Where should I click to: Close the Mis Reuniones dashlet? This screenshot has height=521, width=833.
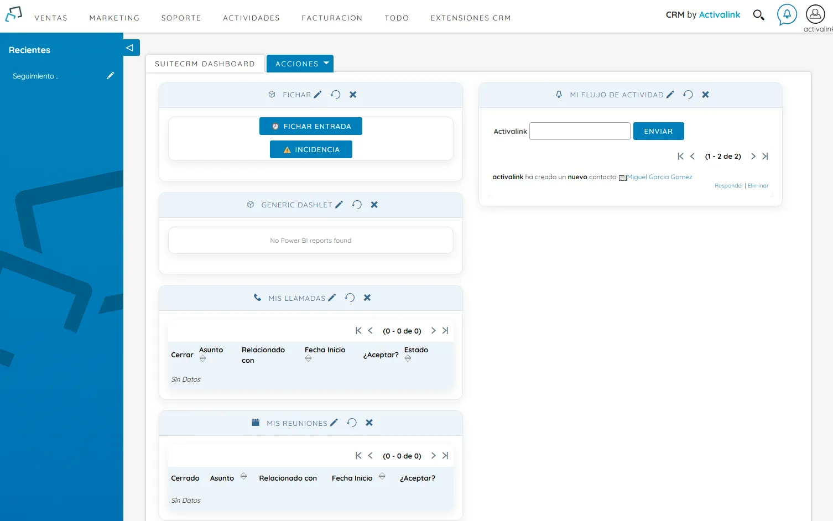[x=369, y=423]
